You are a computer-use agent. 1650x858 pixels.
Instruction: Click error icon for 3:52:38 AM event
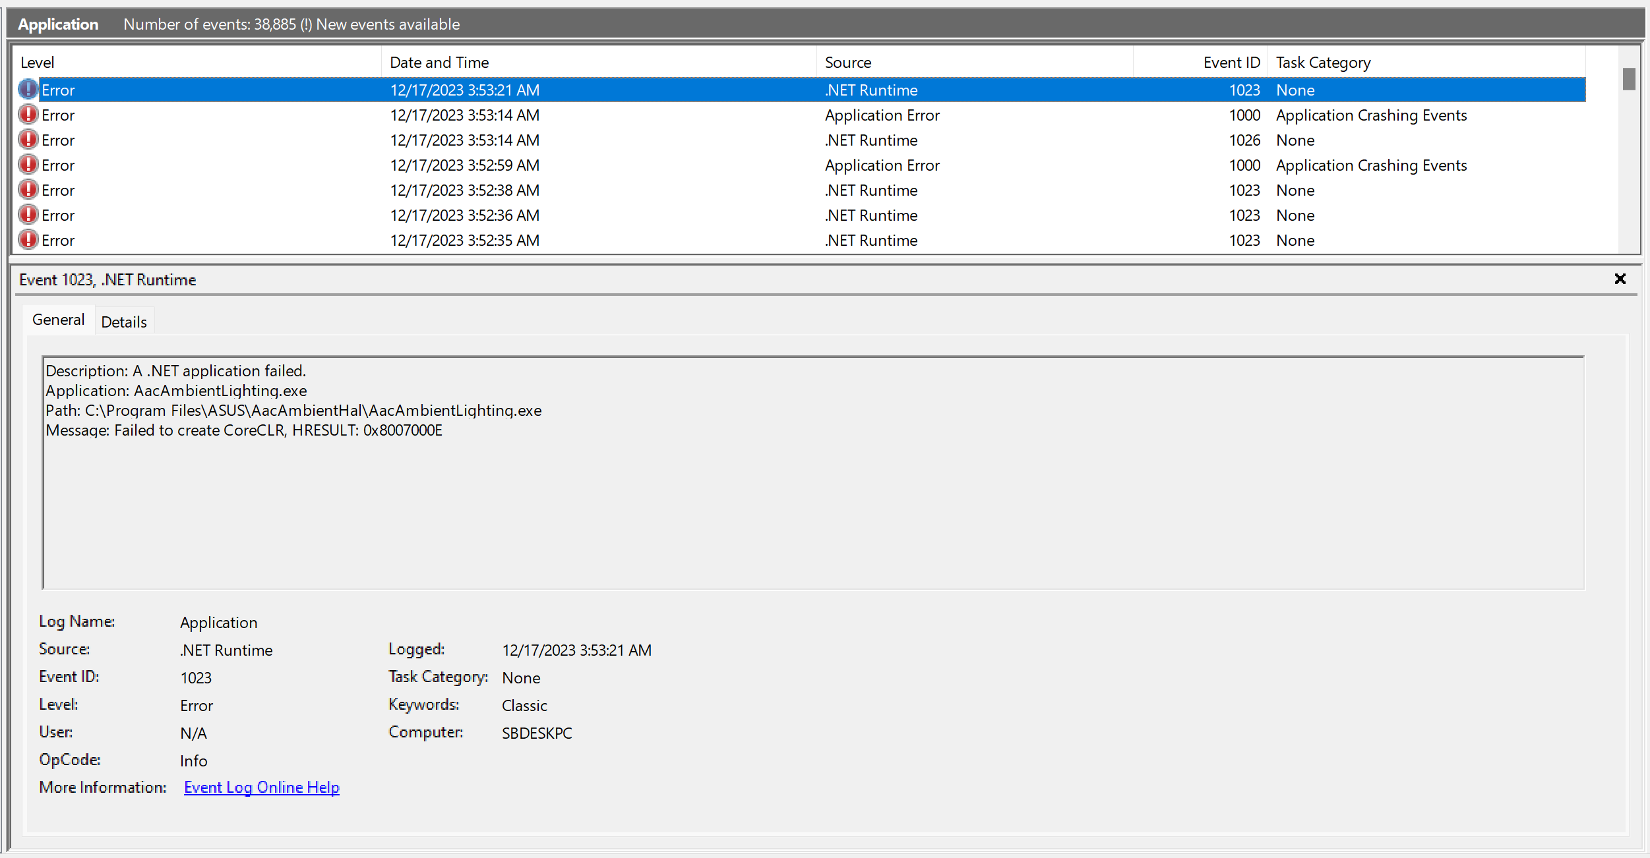click(x=28, y=190)
